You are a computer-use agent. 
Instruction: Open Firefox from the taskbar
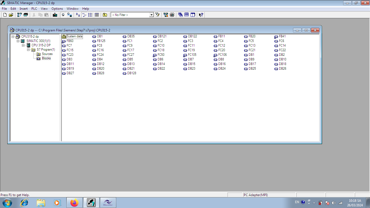[x=74, y=203]
